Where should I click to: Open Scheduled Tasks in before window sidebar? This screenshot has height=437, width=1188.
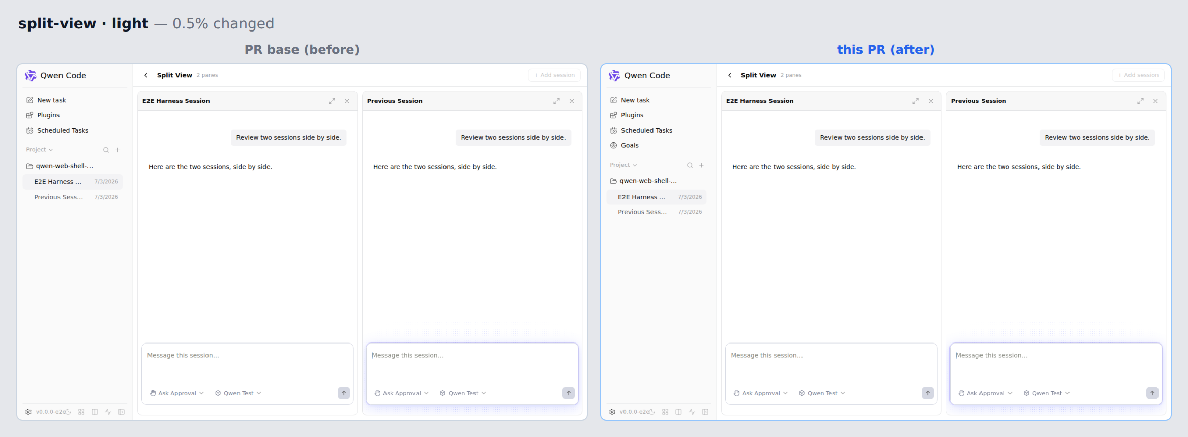point(74,131)
